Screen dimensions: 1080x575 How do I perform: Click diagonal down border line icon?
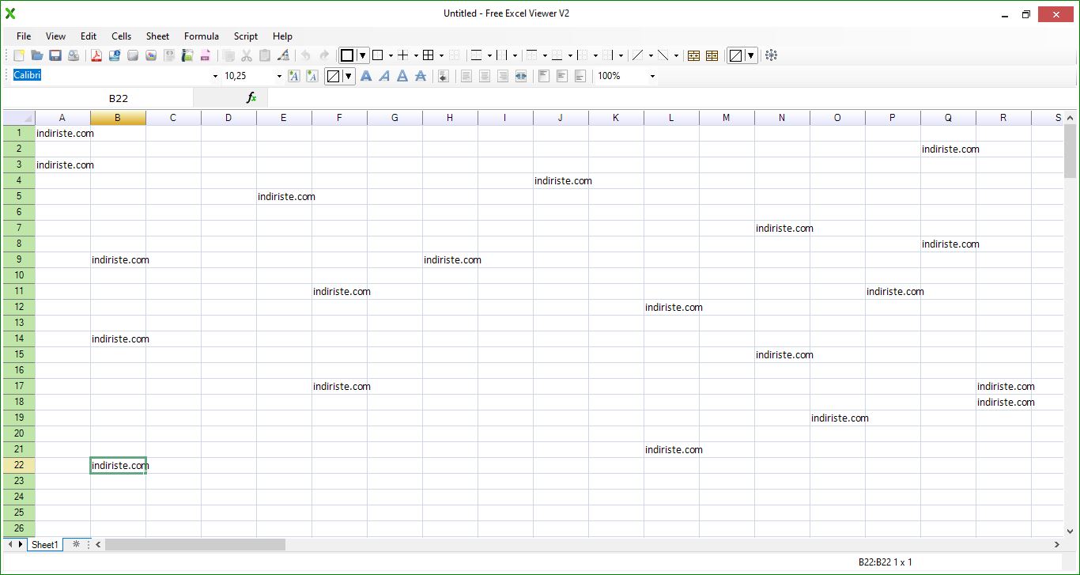pos(663,55)
